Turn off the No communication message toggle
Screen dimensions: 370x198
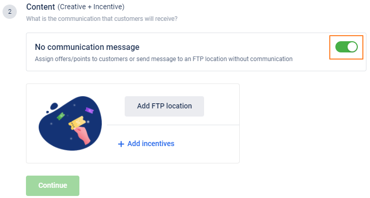[x=347, y=47]
